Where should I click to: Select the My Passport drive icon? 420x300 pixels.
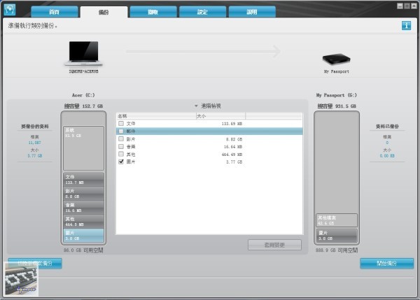pyautogui.click(x=337, y=59)
